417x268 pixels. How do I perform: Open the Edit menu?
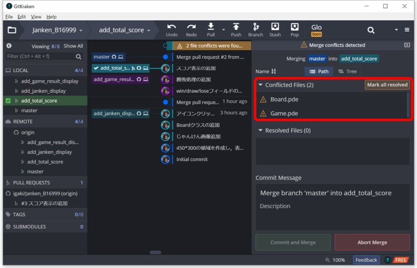coord(21,17)
